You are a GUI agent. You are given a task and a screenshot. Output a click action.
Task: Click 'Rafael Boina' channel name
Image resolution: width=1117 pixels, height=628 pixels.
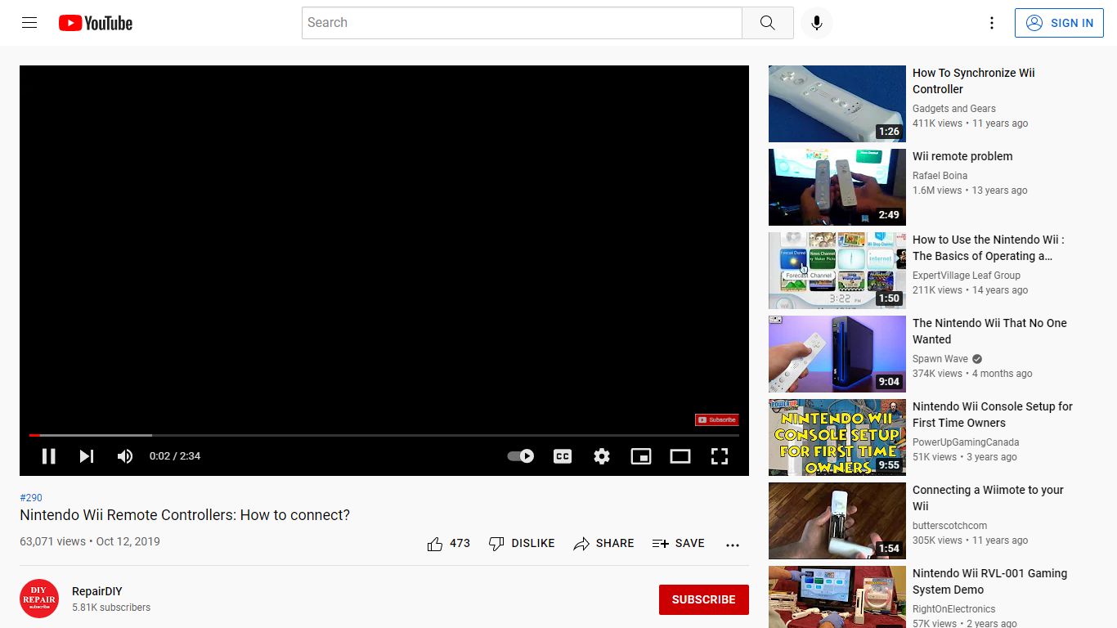(x=940, y=175)
